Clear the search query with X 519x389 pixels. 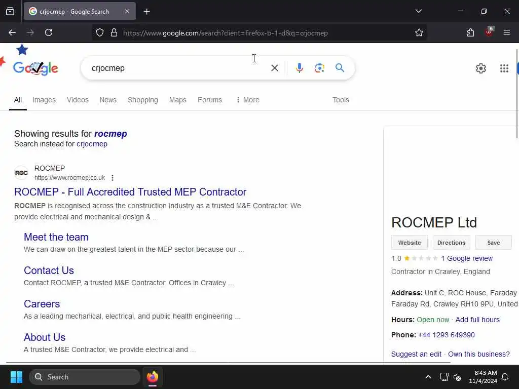coord(274,68)
